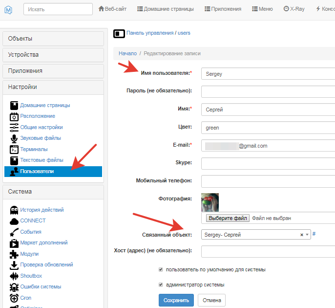Image resolution: width=335 pixels, height=308 pixels.
Task: Click the Терминалы icon in sidebar
Action: 14,149
